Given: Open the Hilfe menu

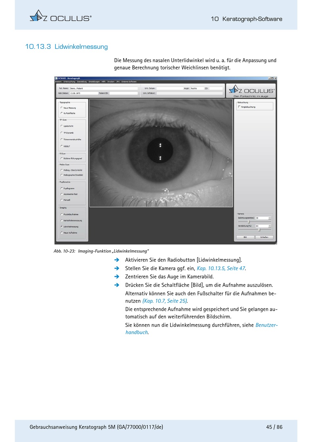Looking at the screenshot, I should tap(103, 82).
